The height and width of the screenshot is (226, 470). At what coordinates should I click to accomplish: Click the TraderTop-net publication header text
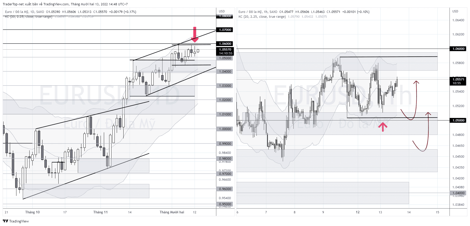coord(65,4)
